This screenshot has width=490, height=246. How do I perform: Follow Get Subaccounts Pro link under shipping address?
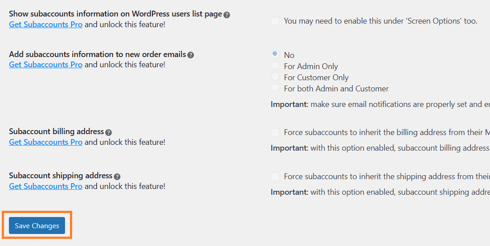[45, 186]
